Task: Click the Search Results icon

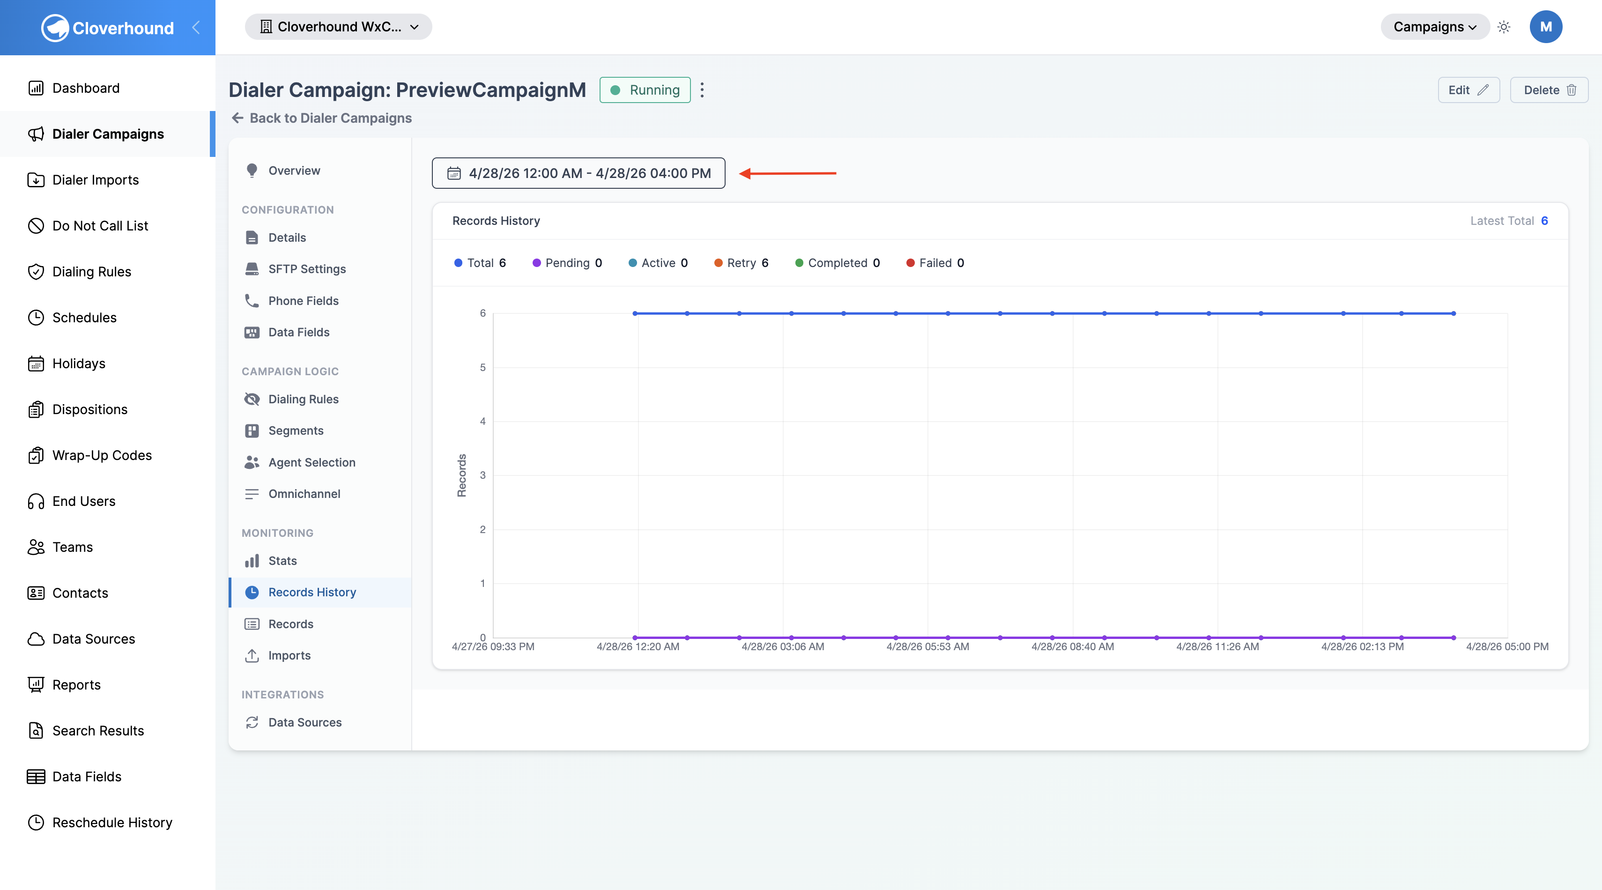Action: [36, 731]
